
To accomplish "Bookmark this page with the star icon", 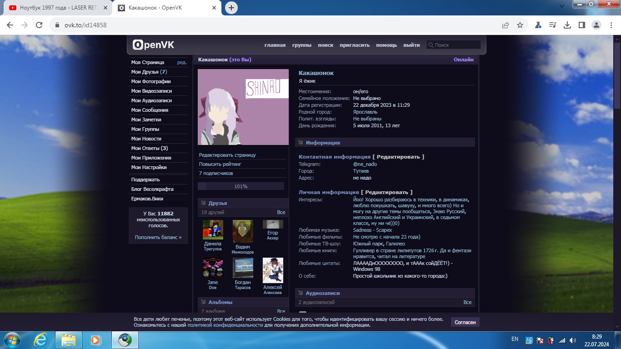I will coord(520,25).
